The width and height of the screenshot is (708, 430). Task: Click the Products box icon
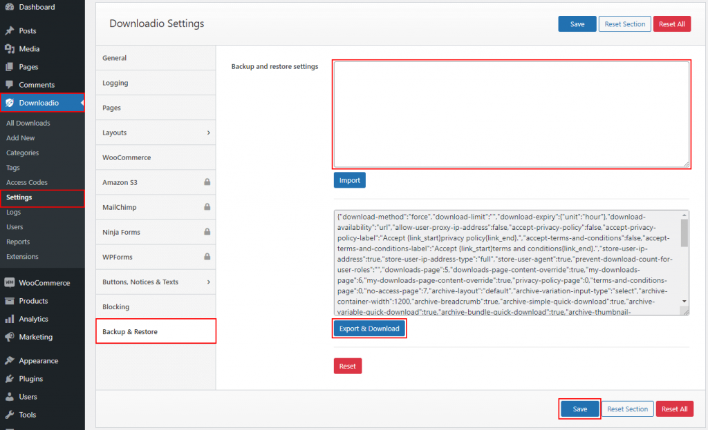(x=10, y=301)
